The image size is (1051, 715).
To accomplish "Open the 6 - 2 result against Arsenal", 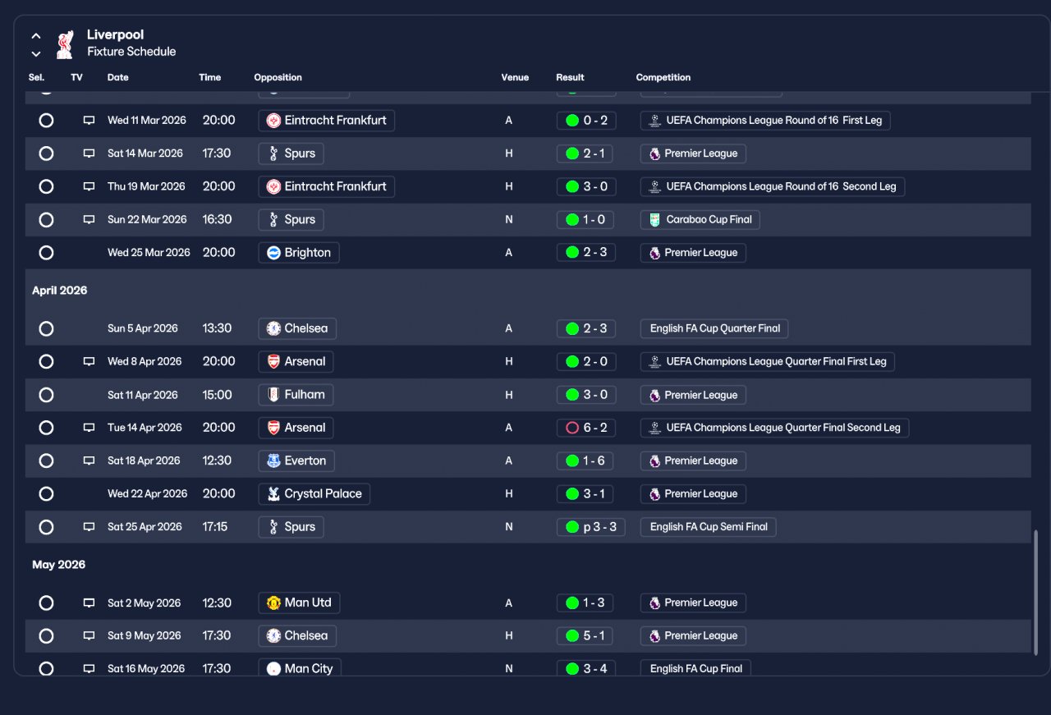I will pyautogui.click(x=586, y=428).
